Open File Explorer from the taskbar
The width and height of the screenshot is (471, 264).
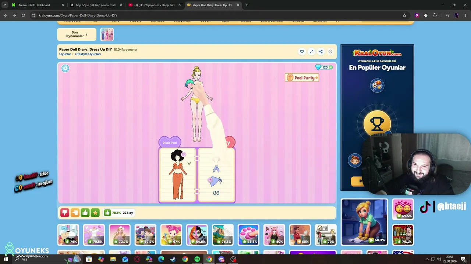pyautogui.click(x=113, y=259)
